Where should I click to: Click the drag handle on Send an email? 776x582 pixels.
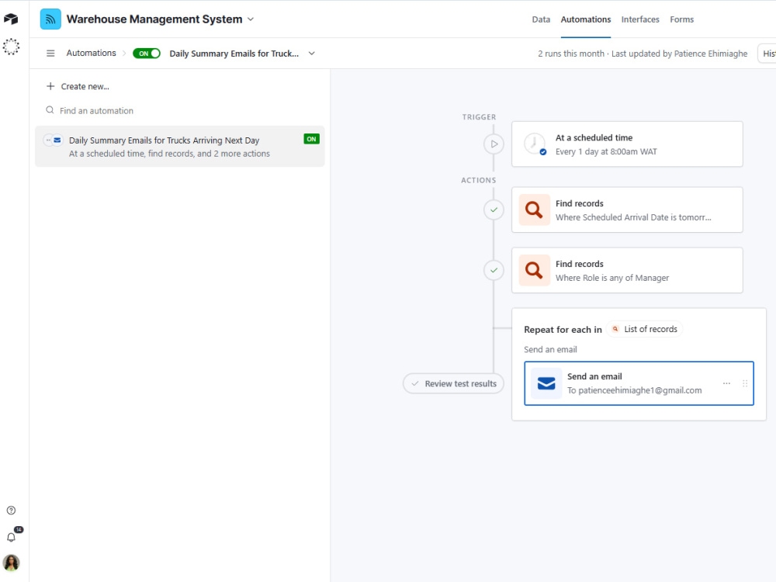click(745, 383)
